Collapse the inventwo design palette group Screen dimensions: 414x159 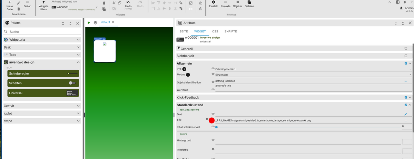pos(78,62)
